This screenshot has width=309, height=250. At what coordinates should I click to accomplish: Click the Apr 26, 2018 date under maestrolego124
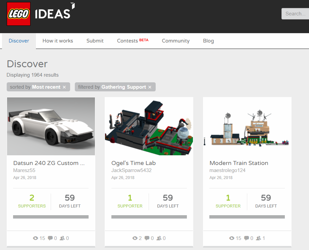pos(221,178)
